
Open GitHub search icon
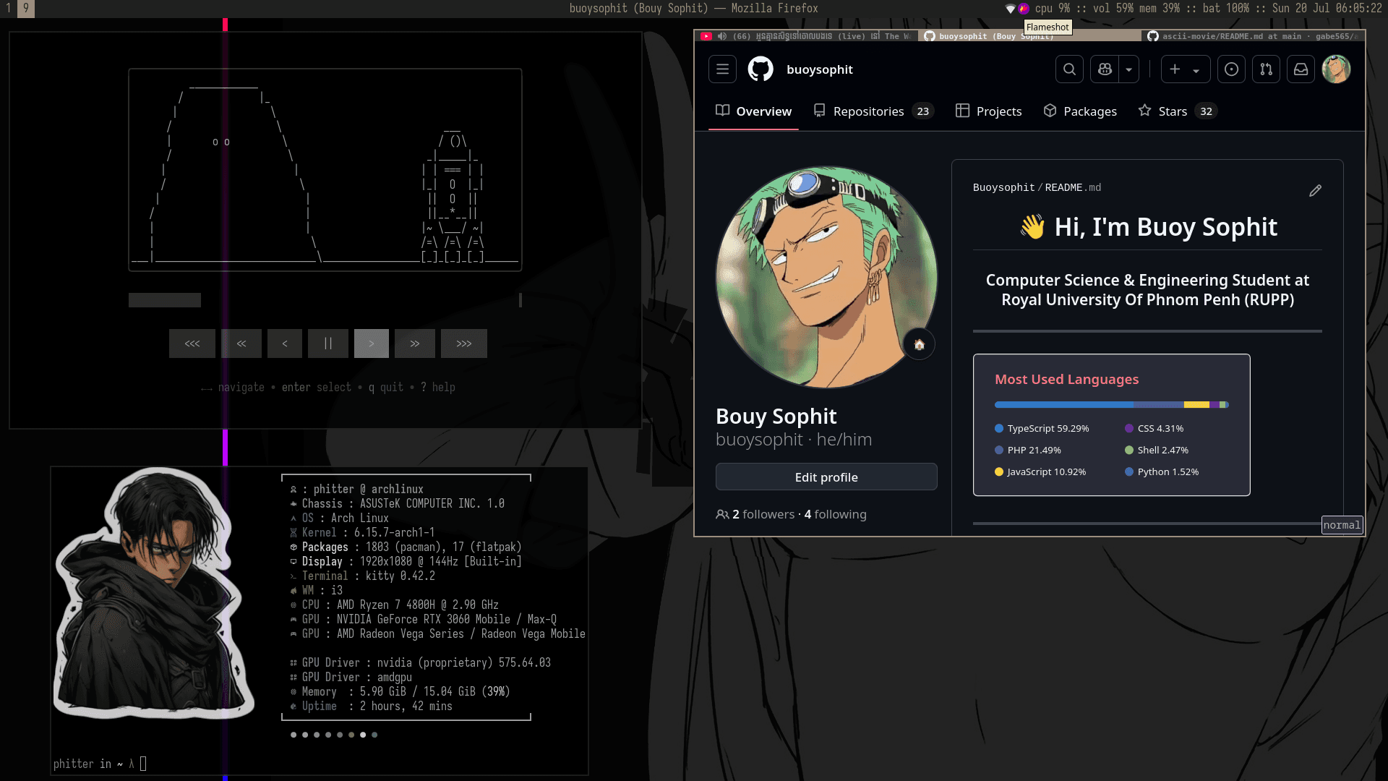[x=1069, y=69]
